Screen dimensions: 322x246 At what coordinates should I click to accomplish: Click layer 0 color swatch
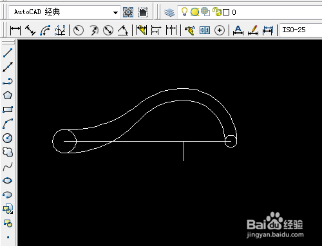click(x=226, y=12)
